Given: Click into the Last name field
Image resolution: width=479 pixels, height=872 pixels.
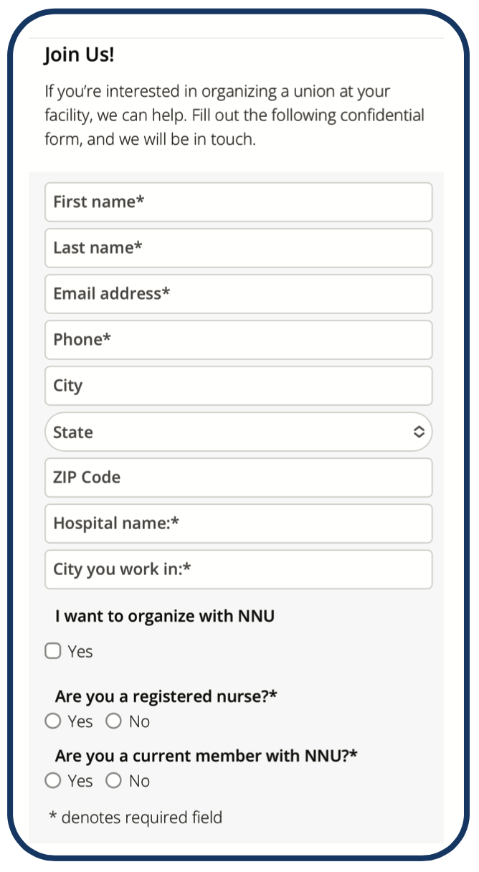Looking at the screenshot, I should click(x=239, y=247).
